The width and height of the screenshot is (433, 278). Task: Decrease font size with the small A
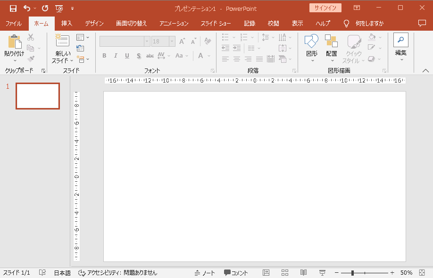(x=194, y=41)
